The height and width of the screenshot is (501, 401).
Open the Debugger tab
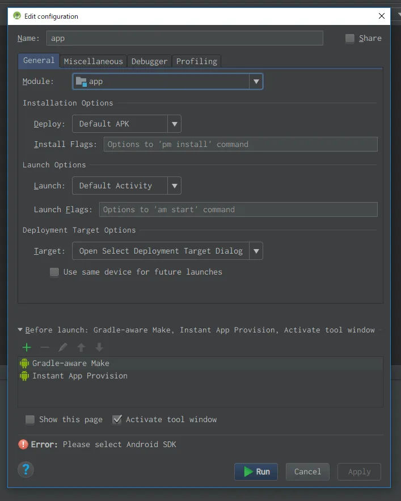click(149, 61)
